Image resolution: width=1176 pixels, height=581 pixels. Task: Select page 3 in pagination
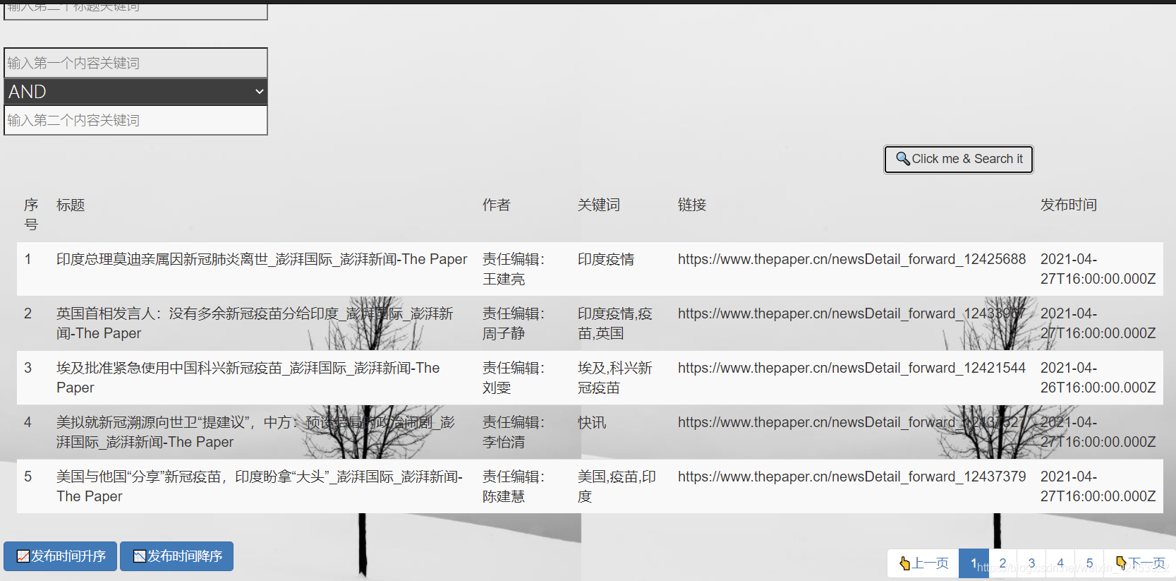pyautogui.click(x=1031, y=563)
